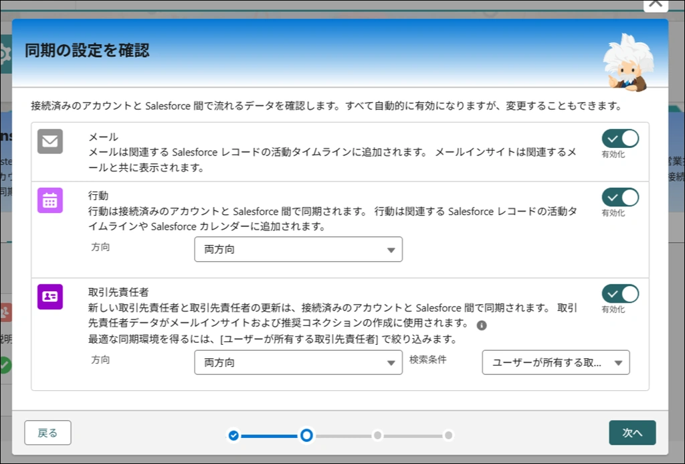Click the gray mail envelope icon
685x464 pixels.
point(50,141)
